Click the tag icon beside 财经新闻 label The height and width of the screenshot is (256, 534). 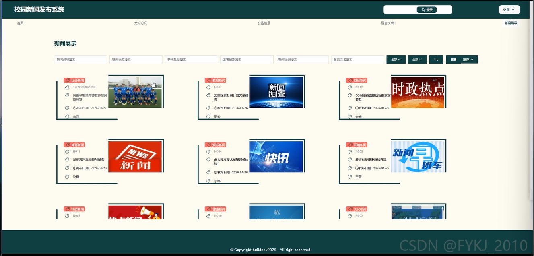(350, 81)
